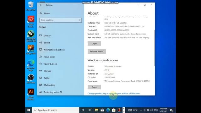The width and height of the screenshot is (201, 113).
Task: Select the Windows 10 Home edition text
Action: tap(113, 66)
